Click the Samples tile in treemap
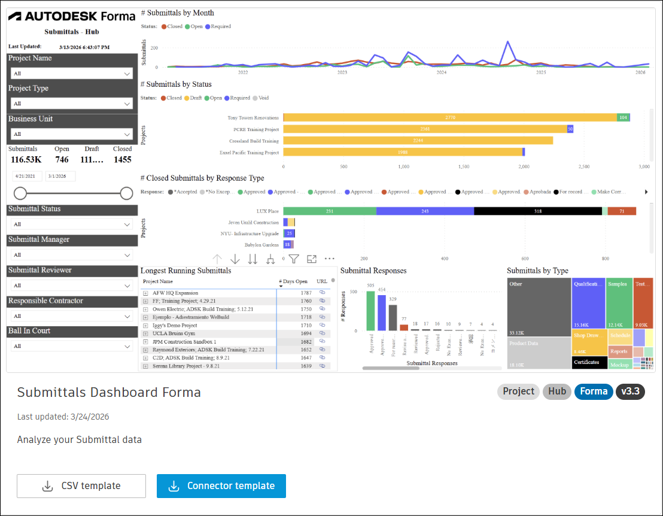Screen dimensions: 663x516 619,303
